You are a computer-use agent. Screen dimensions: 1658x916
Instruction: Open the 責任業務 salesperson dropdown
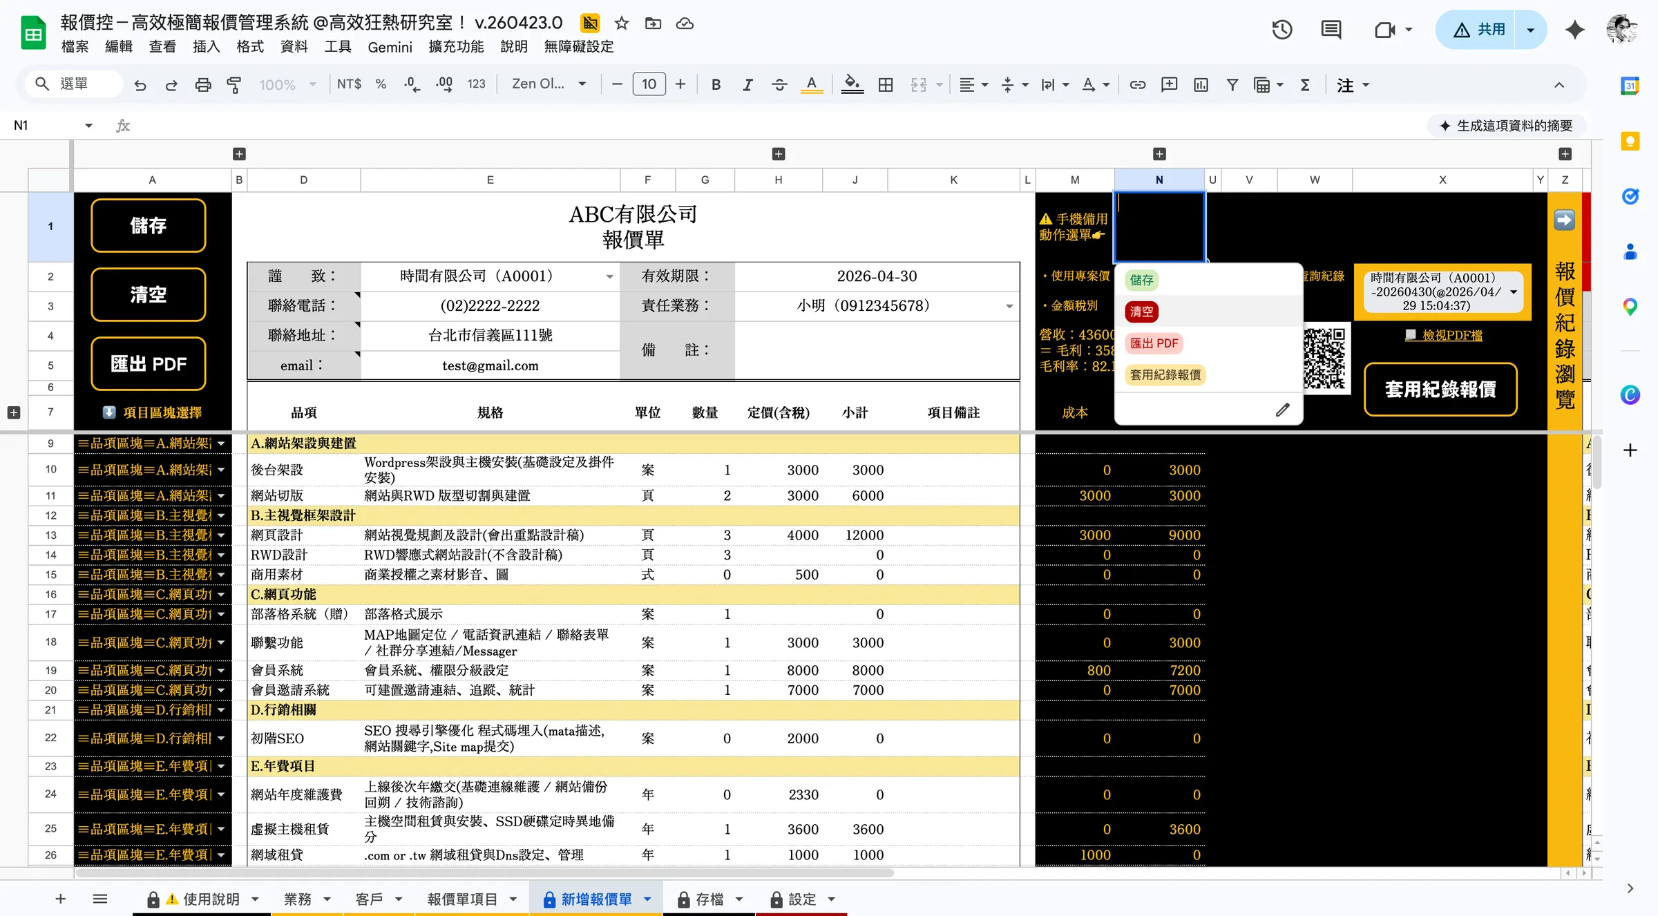point(1009,306)
